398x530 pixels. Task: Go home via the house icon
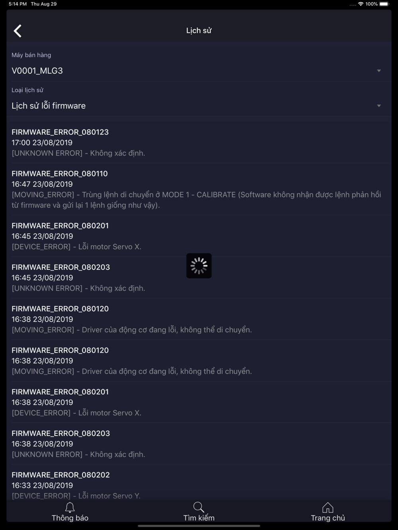click(328, 507)
